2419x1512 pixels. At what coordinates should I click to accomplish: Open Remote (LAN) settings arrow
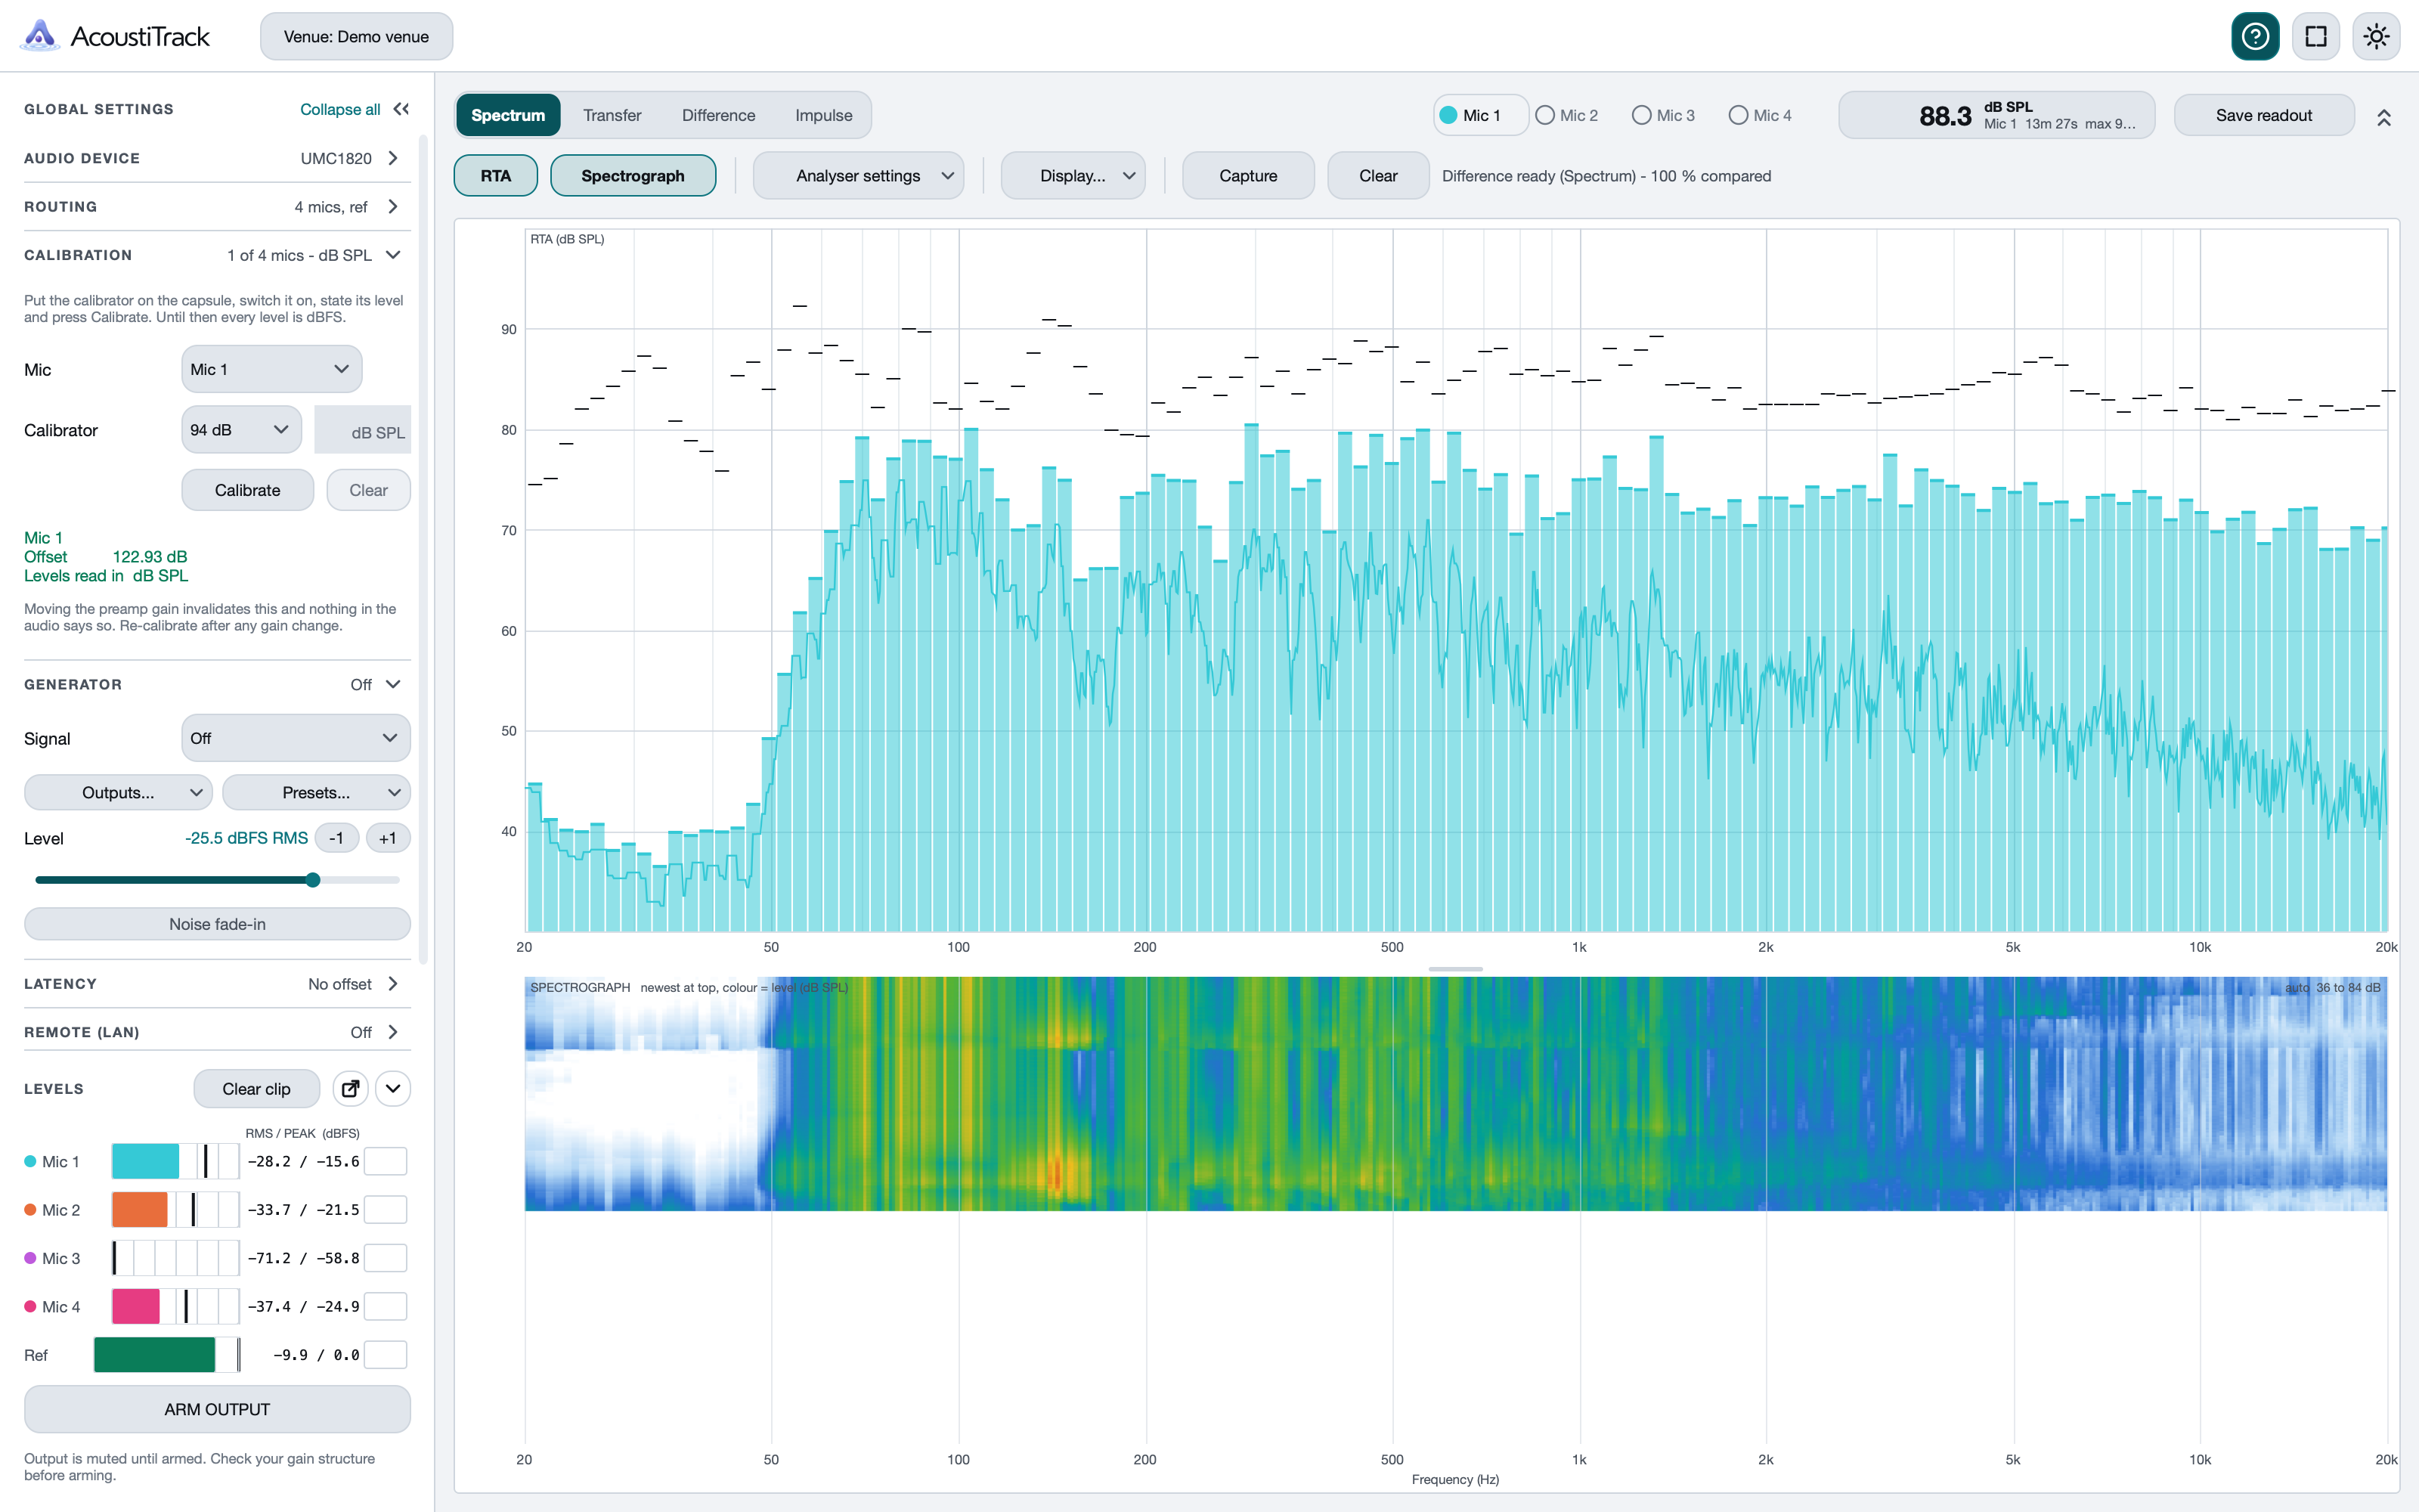tap(393, 1031)
